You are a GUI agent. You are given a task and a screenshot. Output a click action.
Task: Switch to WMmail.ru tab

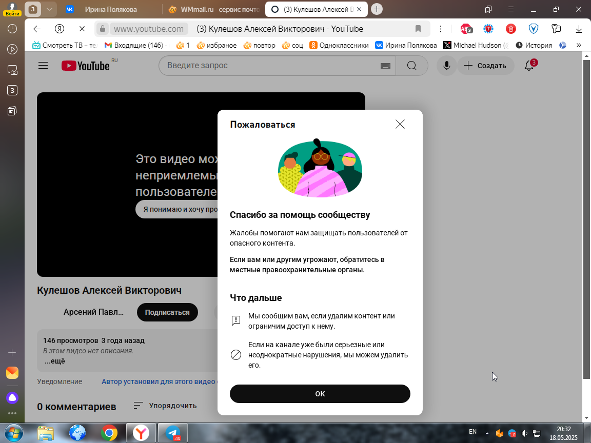(x=214, y=9)
